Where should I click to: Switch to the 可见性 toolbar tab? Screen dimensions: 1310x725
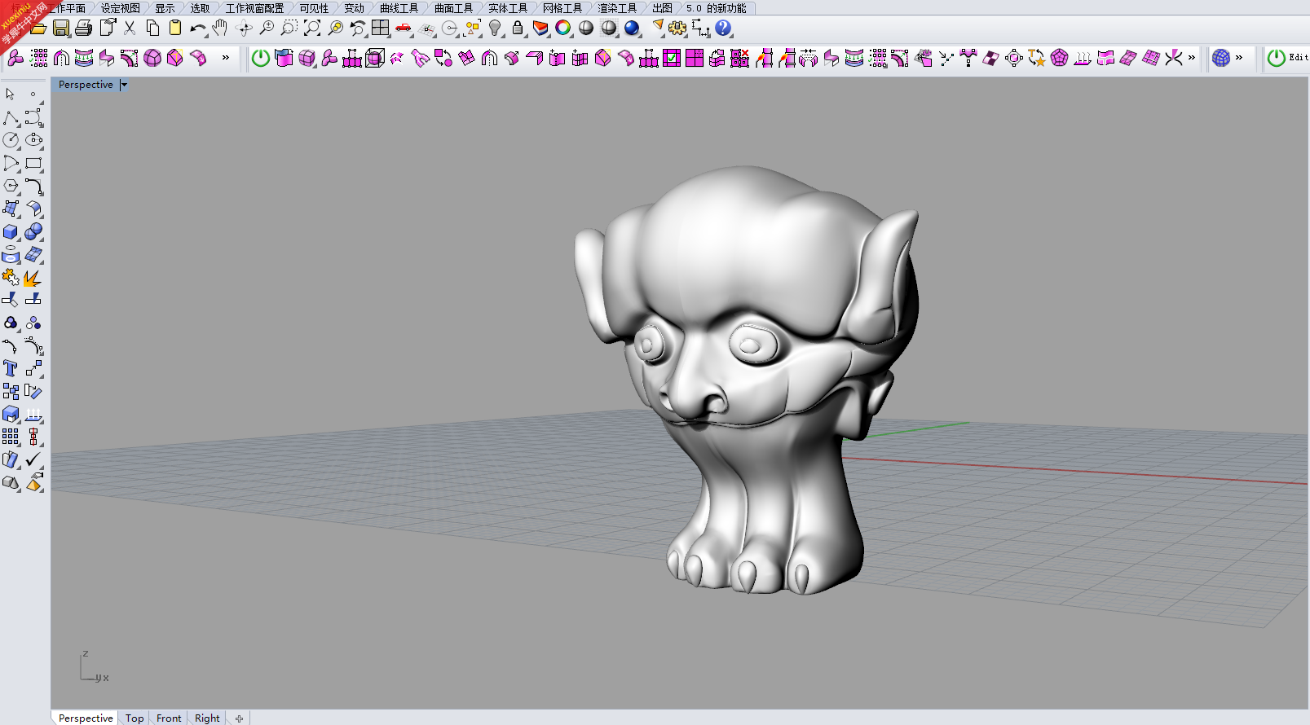click(x=314, y=8)
